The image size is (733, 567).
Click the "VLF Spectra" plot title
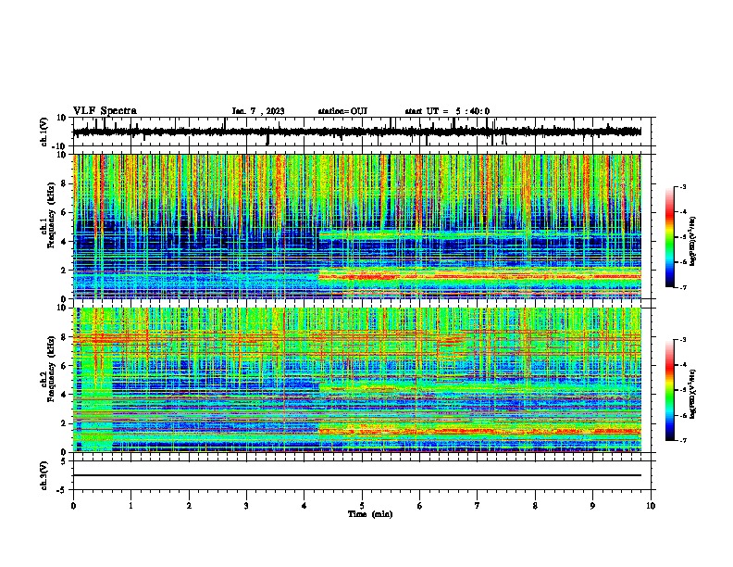pyautogui.click(x=105, y=111)
